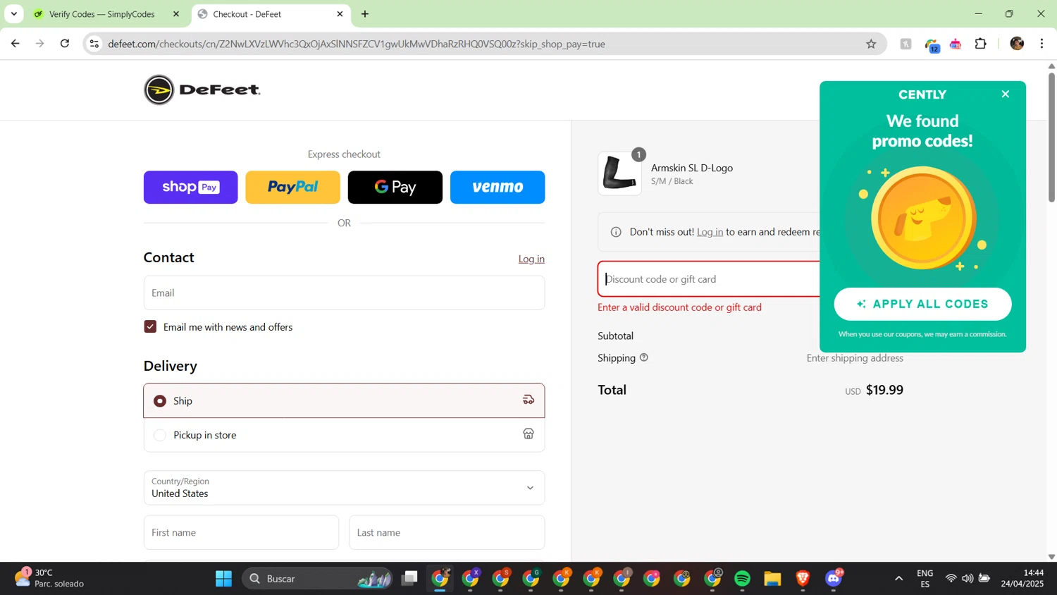Choose PayPal express checkout

tap(292, 187)
